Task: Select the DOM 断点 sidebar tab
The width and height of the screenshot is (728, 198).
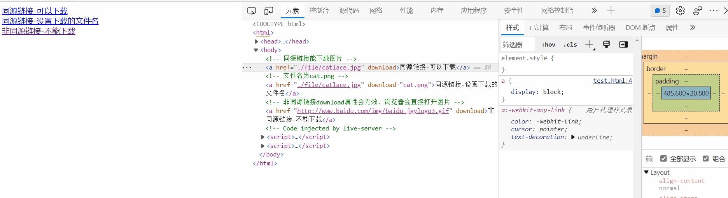Action: pyautogui.click(x=640, y=28)
